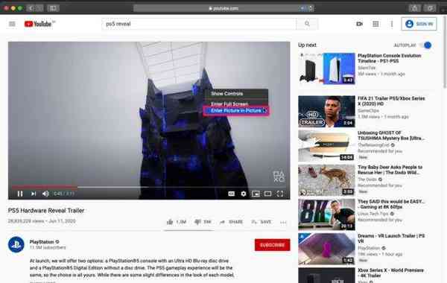Open more actions ellipsis under video
This screenshot has width=447, height=283.
[x=283, y=222]
